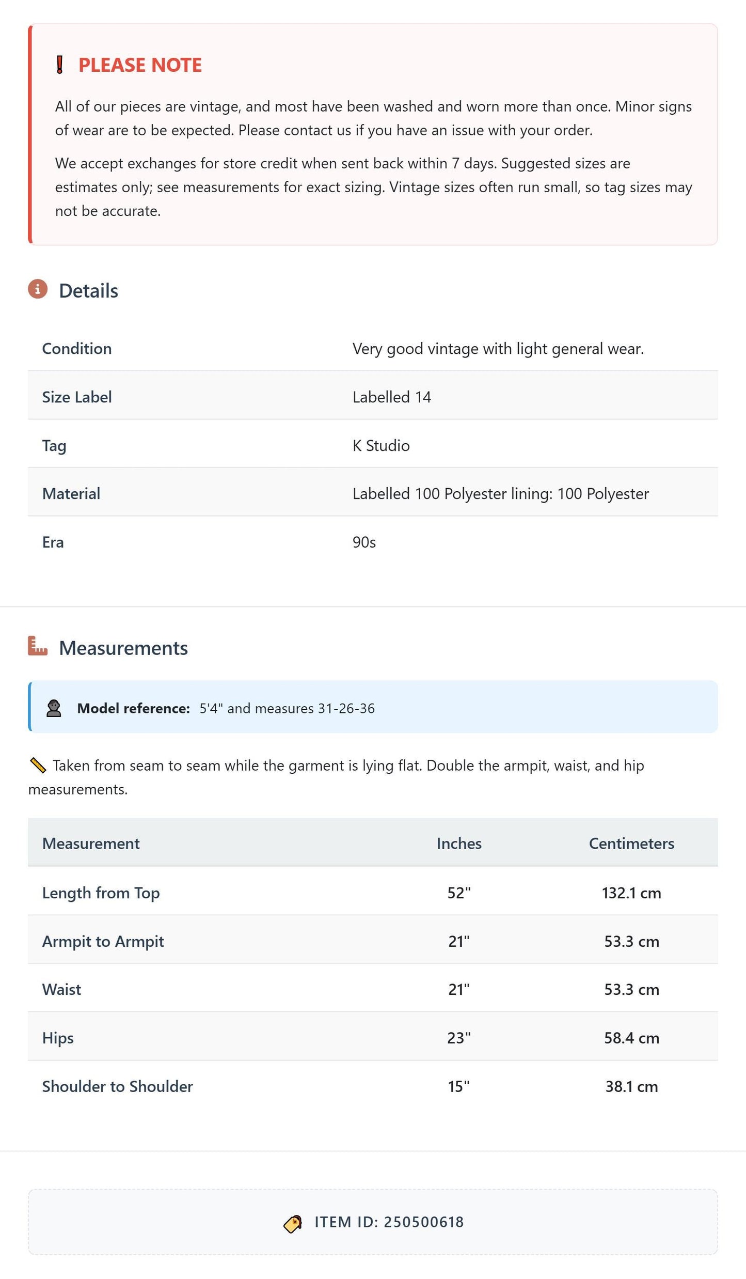Viewport: 746px width, 1279px height.
Task: Click the price tag icon beside Item ID
Action: (x=293, y=1224)
